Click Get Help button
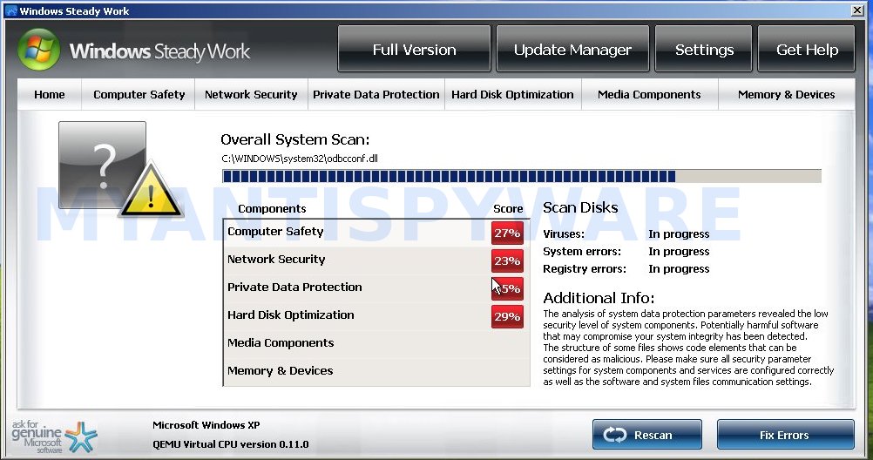 pos(806,49)
